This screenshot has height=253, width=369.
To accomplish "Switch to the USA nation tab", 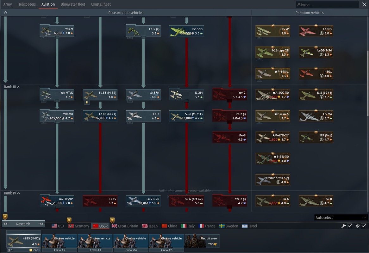I will [x=58, y=226].
